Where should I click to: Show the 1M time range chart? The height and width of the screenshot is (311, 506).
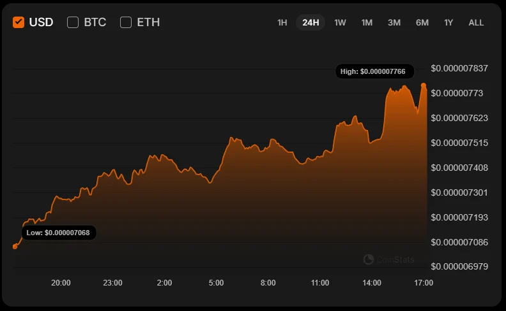pyautogui.click(x=367, y=22)
